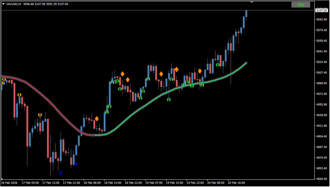Click the chart shift triangle at the top

pos(252,2)
